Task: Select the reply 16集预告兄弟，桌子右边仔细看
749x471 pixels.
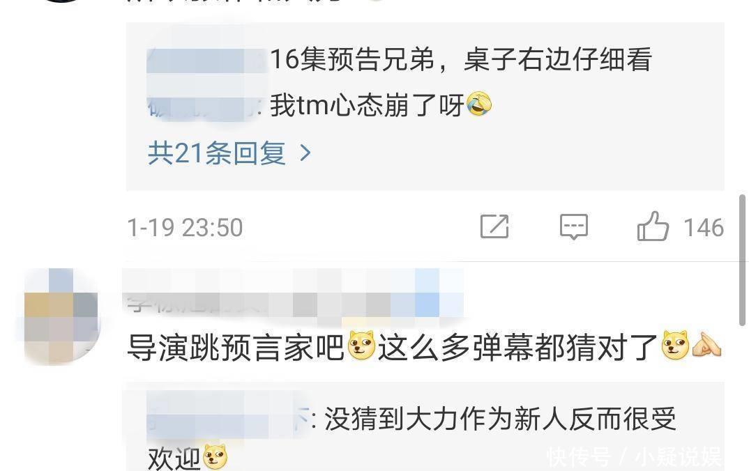Action: (x=461, y=60)
